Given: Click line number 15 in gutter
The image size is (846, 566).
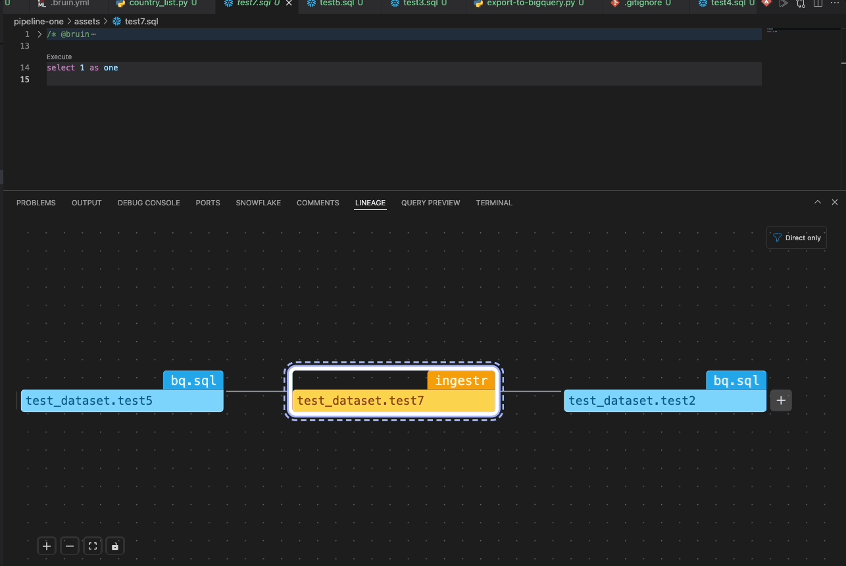Looking at the screenshot, I should tap(25, 80).
